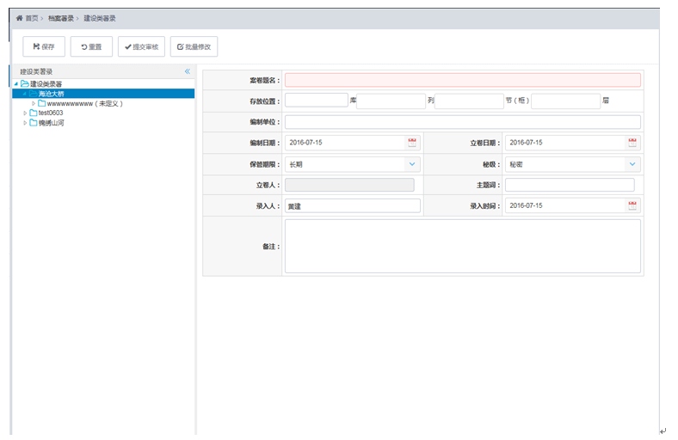Select the 建设类录著 root folder
678x440 pixels.
[46, 83]
